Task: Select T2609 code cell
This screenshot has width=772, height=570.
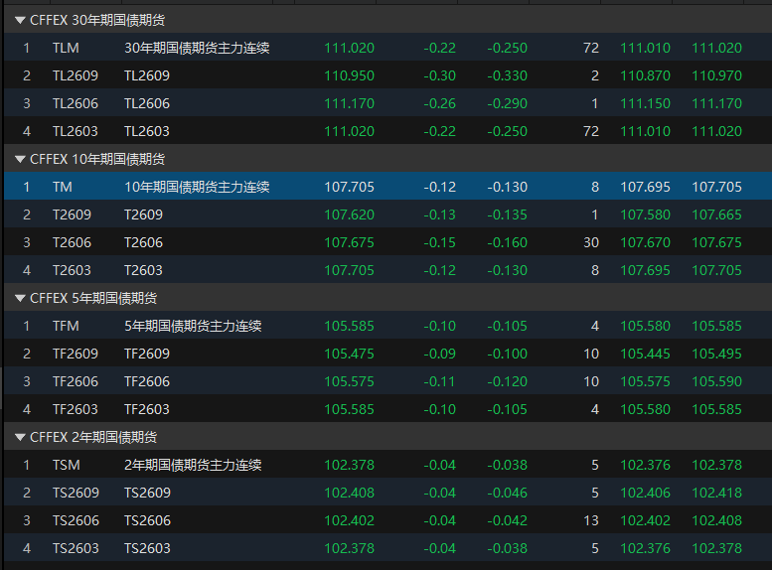Action: 72,214
